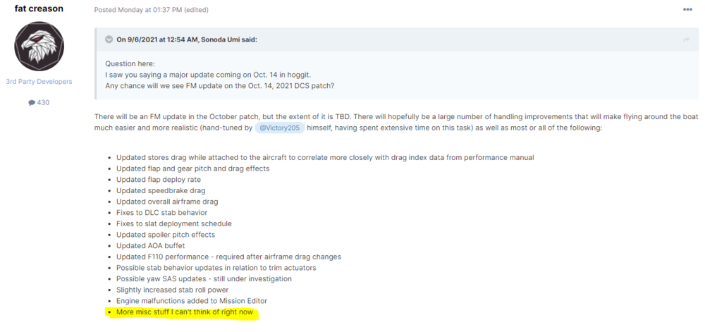The width and height of the screenshot is (705, 332).
Task: Click the go-to-original-post arrow in the quote
Action: (686, 39)
